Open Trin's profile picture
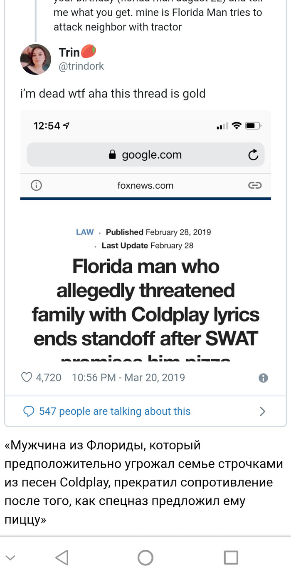The image size is (291, 568). (x=36, y=60)
